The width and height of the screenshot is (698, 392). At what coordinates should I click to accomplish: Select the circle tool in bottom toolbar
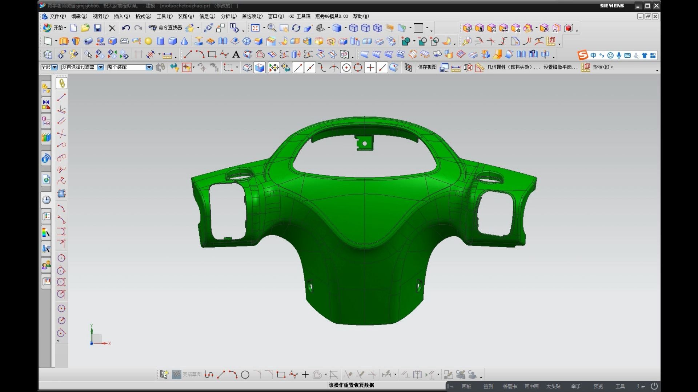(x=245, y=375)
